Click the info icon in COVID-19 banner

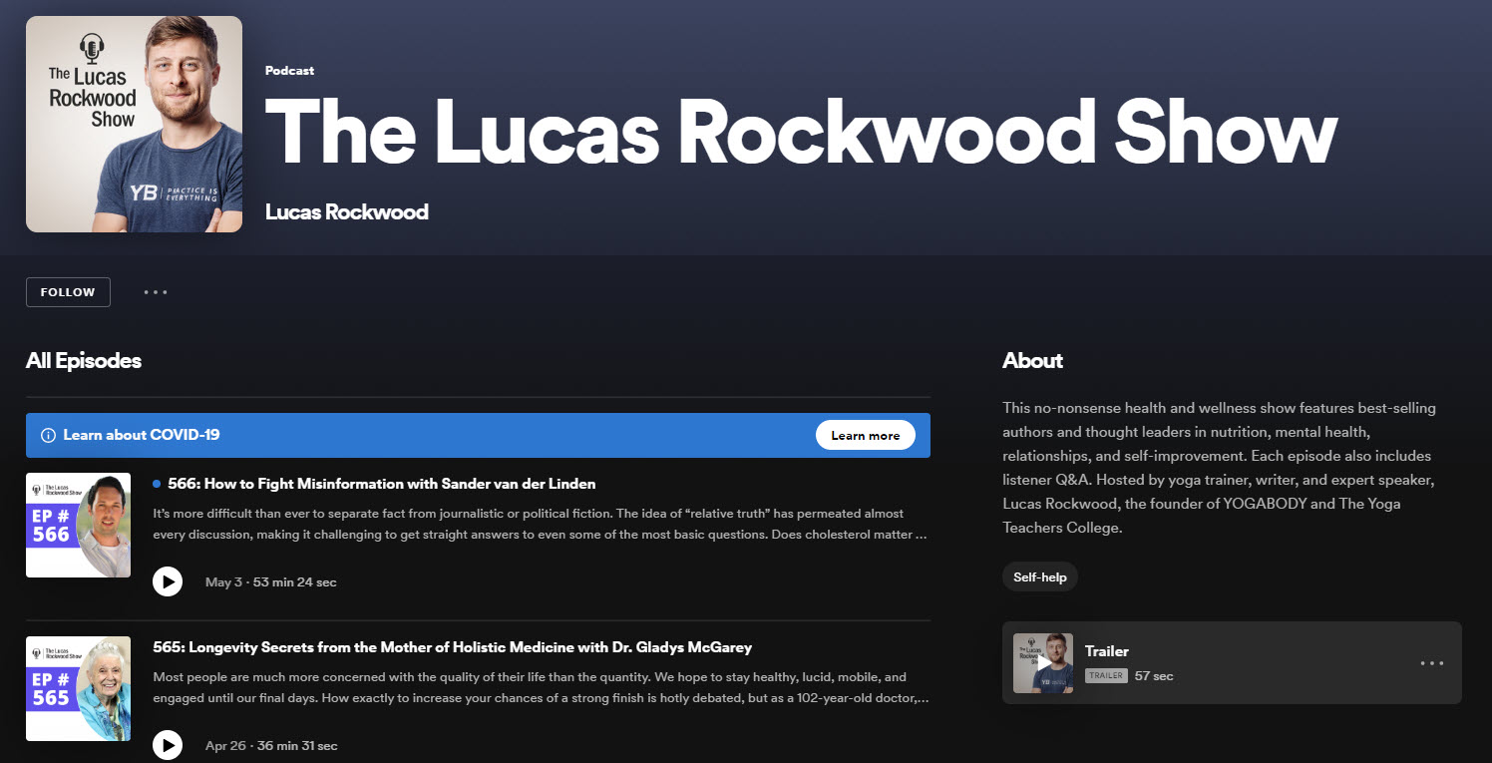click(48, 436)
